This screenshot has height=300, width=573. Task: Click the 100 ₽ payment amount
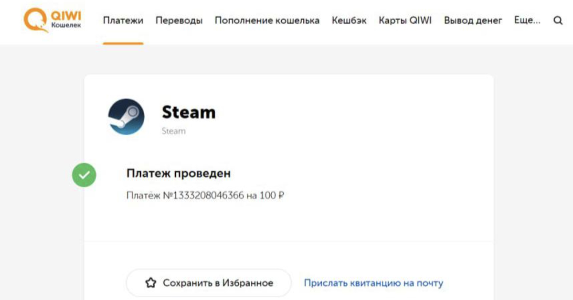[x=272, y=195]
